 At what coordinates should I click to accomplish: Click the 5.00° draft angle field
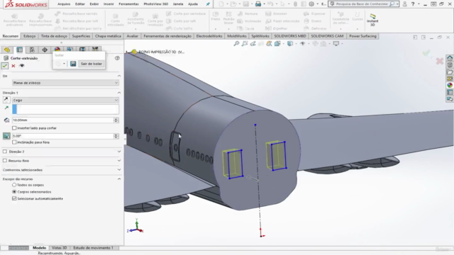(x=63, y=136)
